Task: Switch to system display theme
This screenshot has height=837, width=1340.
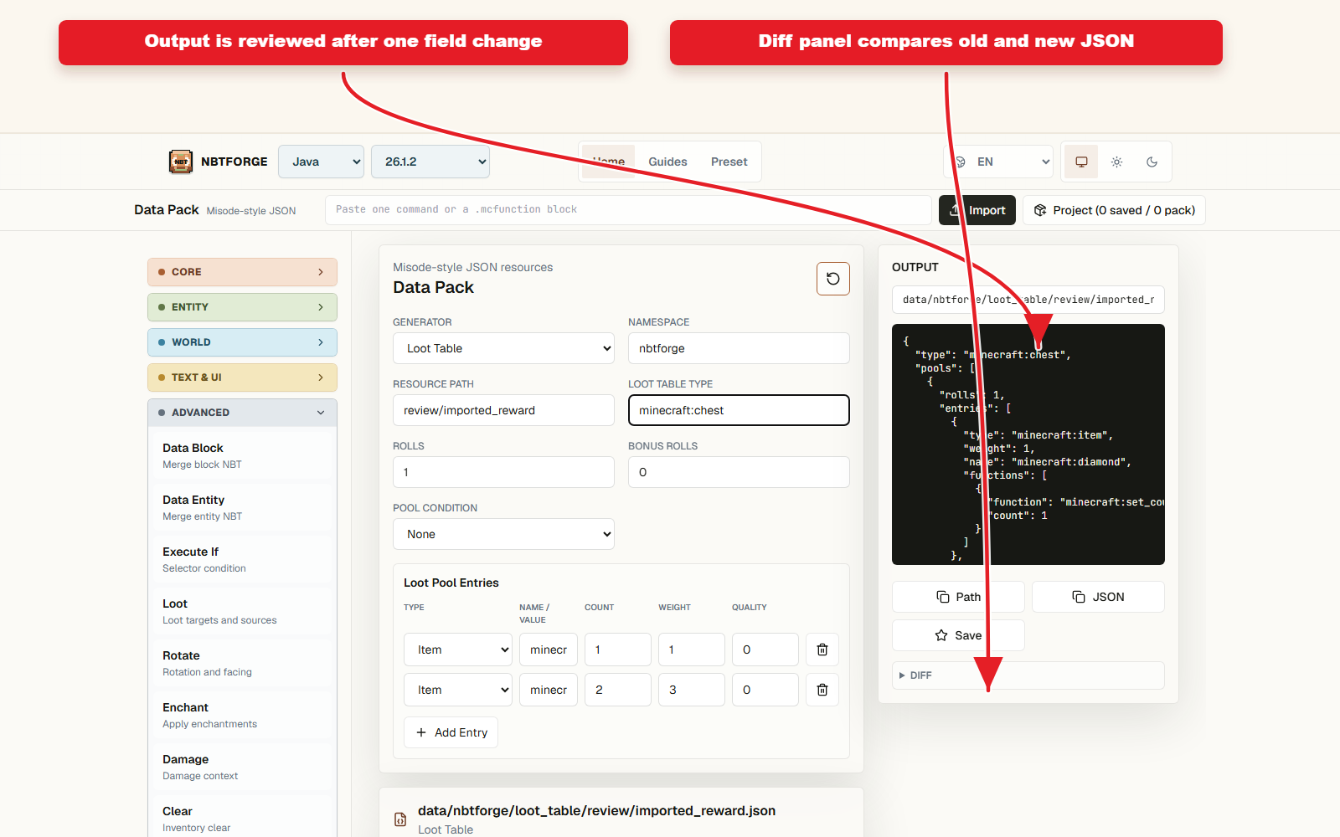Action: [x=1081, y=162]
